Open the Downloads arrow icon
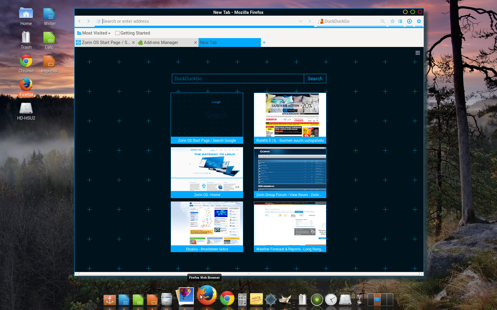This screenshot has width=497, height=310. [409, 21]
